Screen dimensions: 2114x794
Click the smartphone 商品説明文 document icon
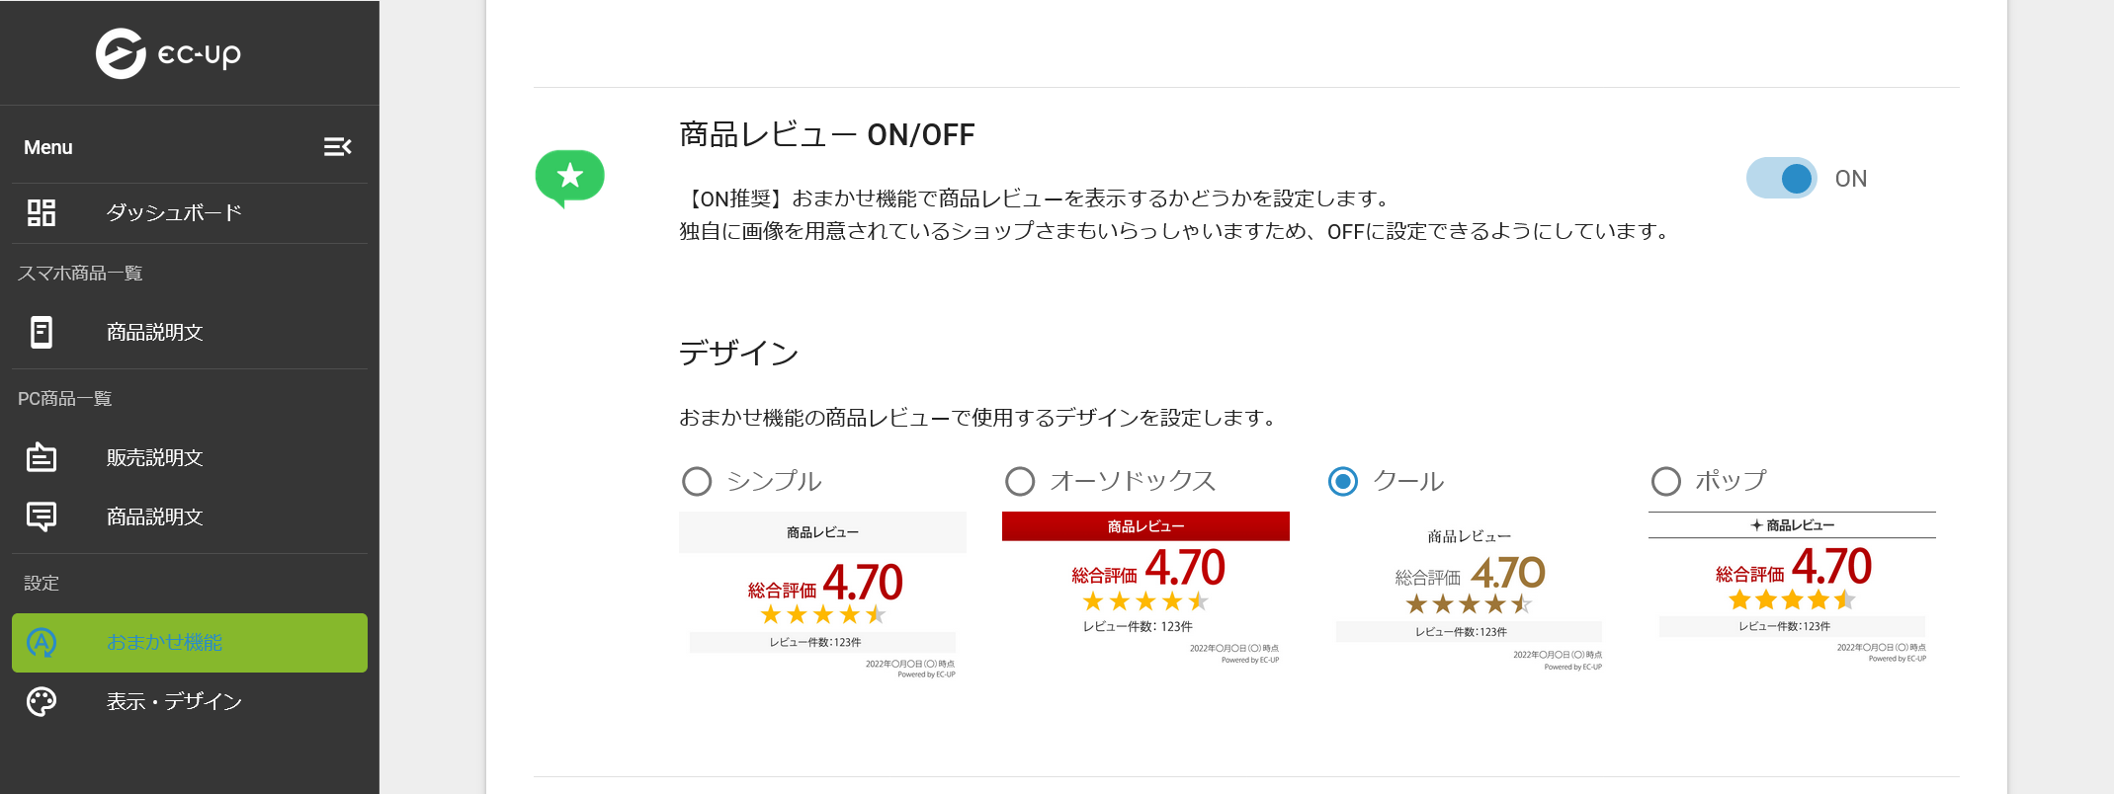pyautogui.click(x=42, y=332)
